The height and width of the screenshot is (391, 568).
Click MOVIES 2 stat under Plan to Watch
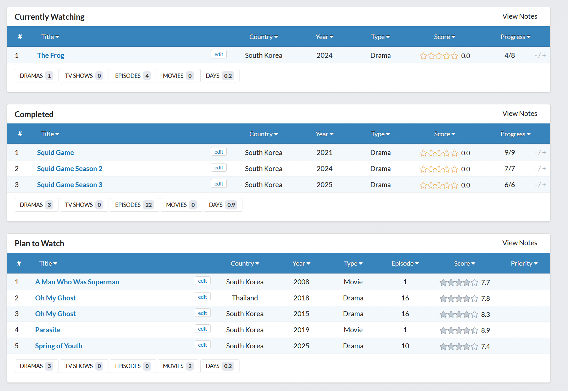(x=178, y=366)
